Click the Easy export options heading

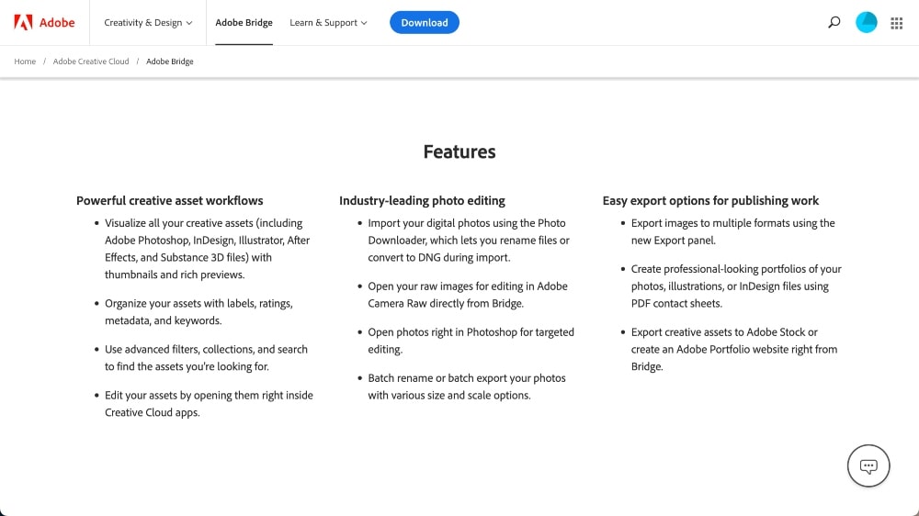710,200
